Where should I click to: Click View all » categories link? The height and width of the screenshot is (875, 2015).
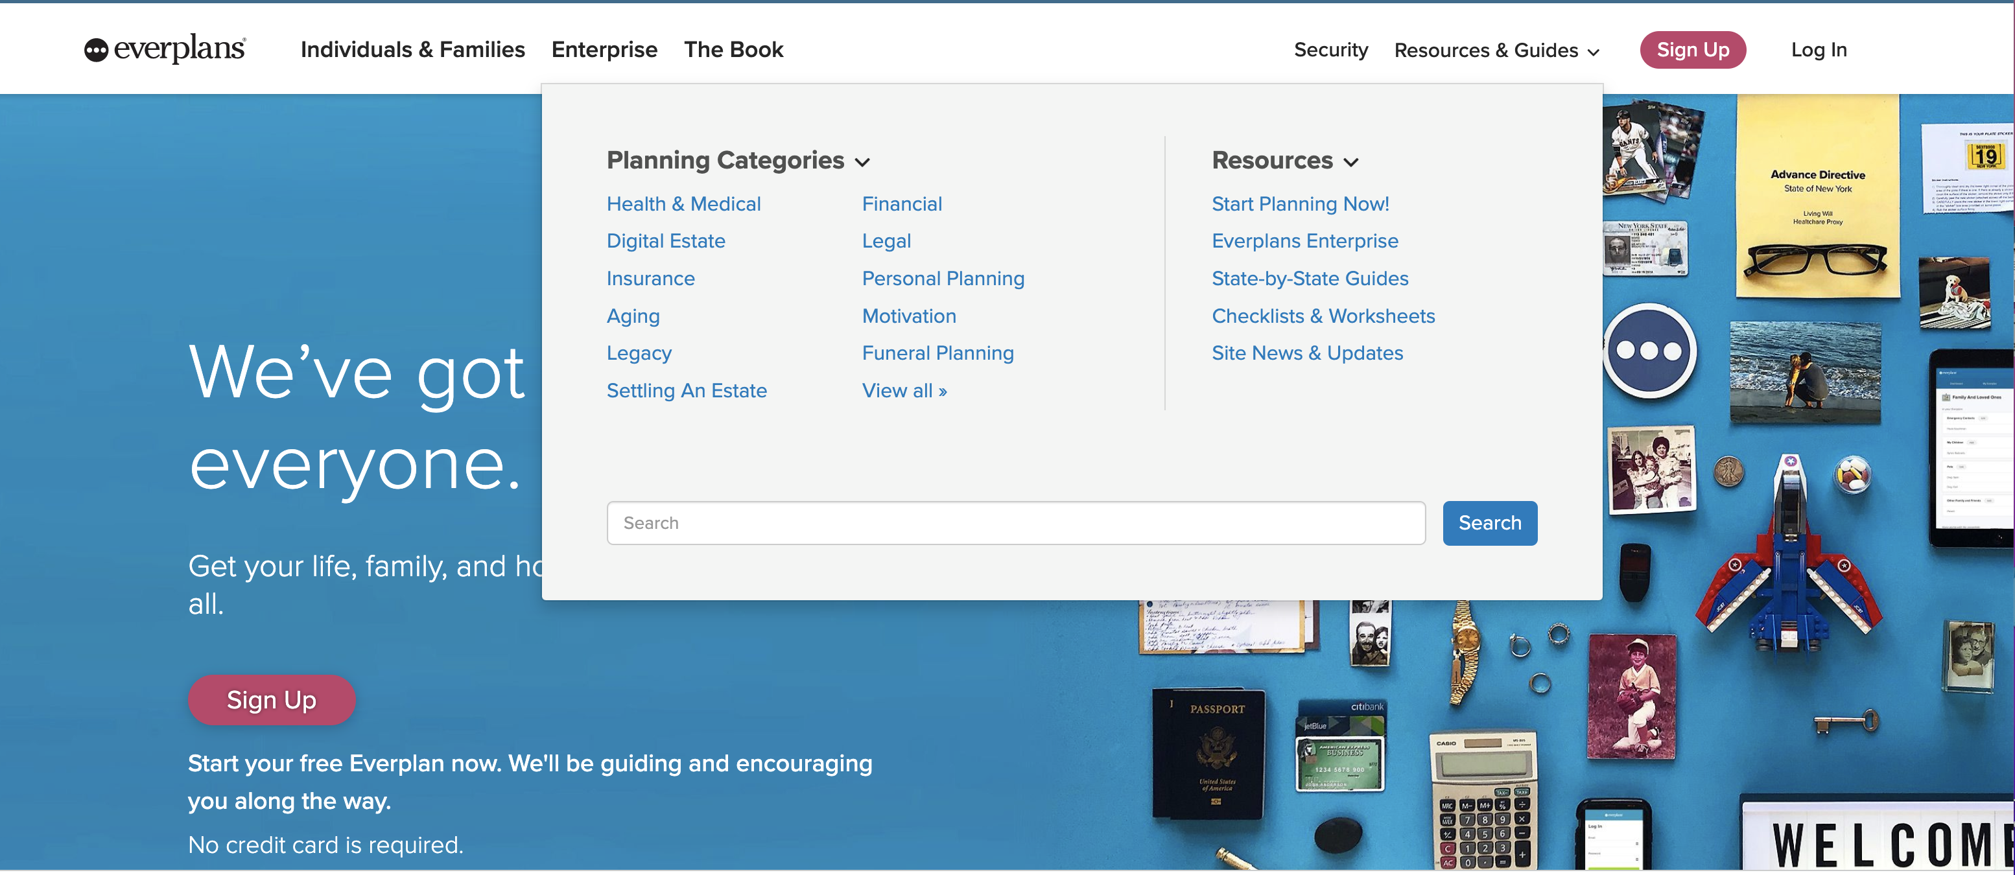(904, 390)
